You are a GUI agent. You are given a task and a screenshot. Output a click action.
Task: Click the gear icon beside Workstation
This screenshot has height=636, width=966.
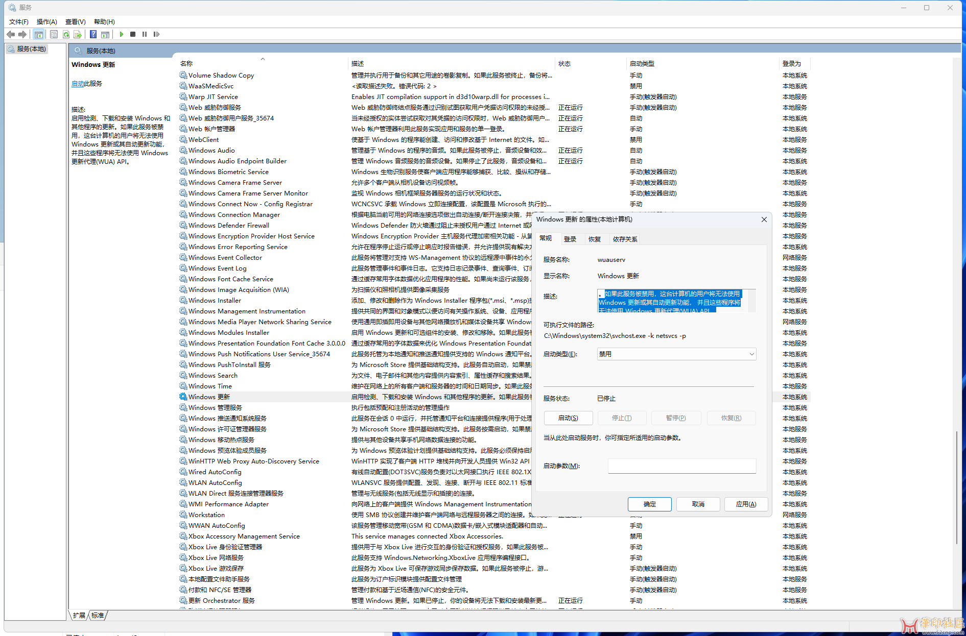coord(183,515)
